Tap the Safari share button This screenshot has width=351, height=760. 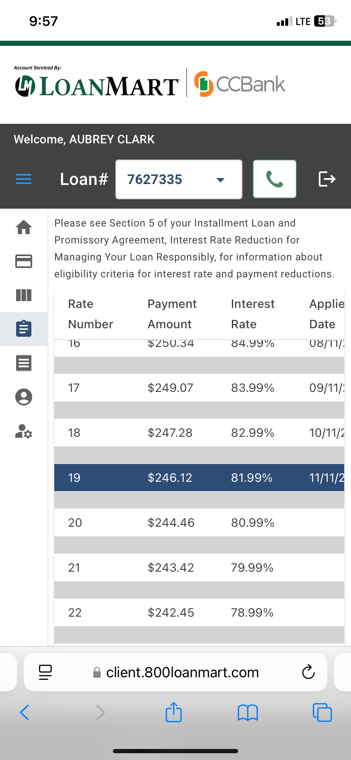174,712
